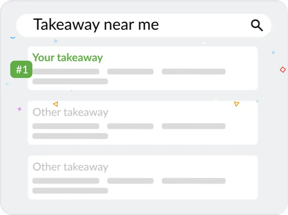Click the red diamond confetti shape
This screenshot has height=215, width=288.
click(283, 70)
